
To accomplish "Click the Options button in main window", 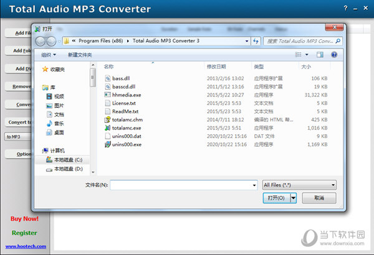I will click(18, 154).
